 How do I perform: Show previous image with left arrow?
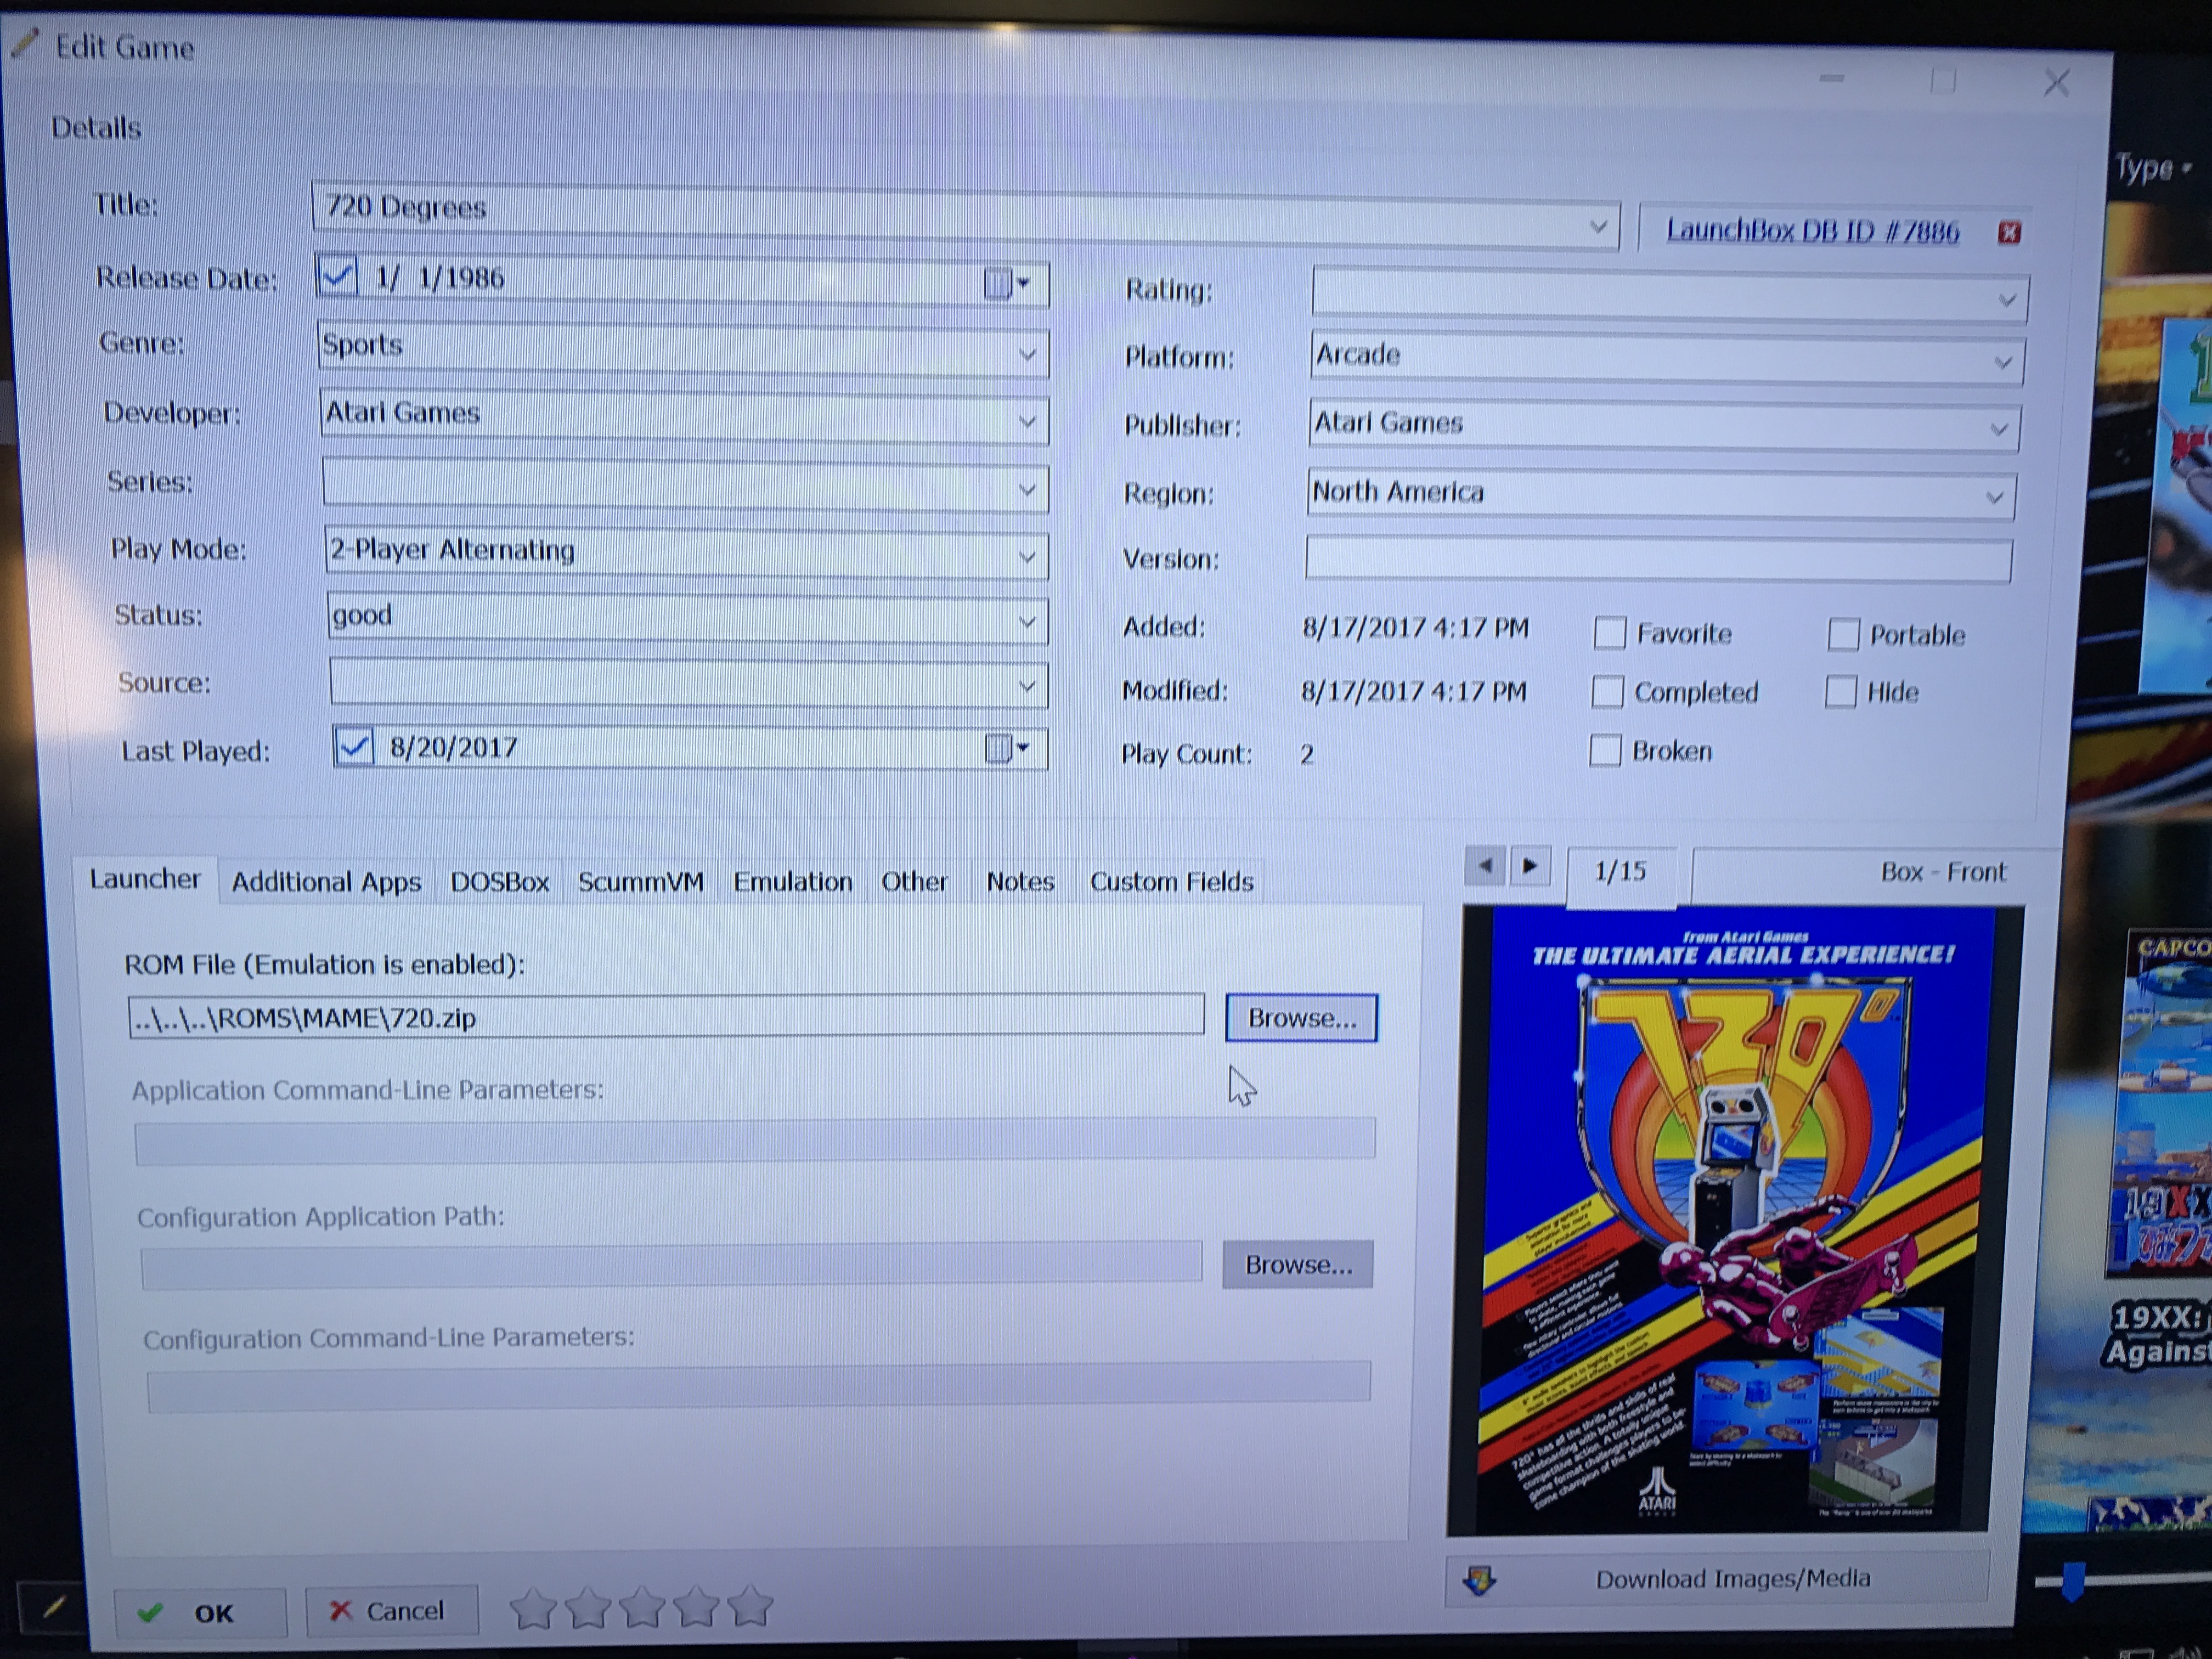(x=1485, y=866)
